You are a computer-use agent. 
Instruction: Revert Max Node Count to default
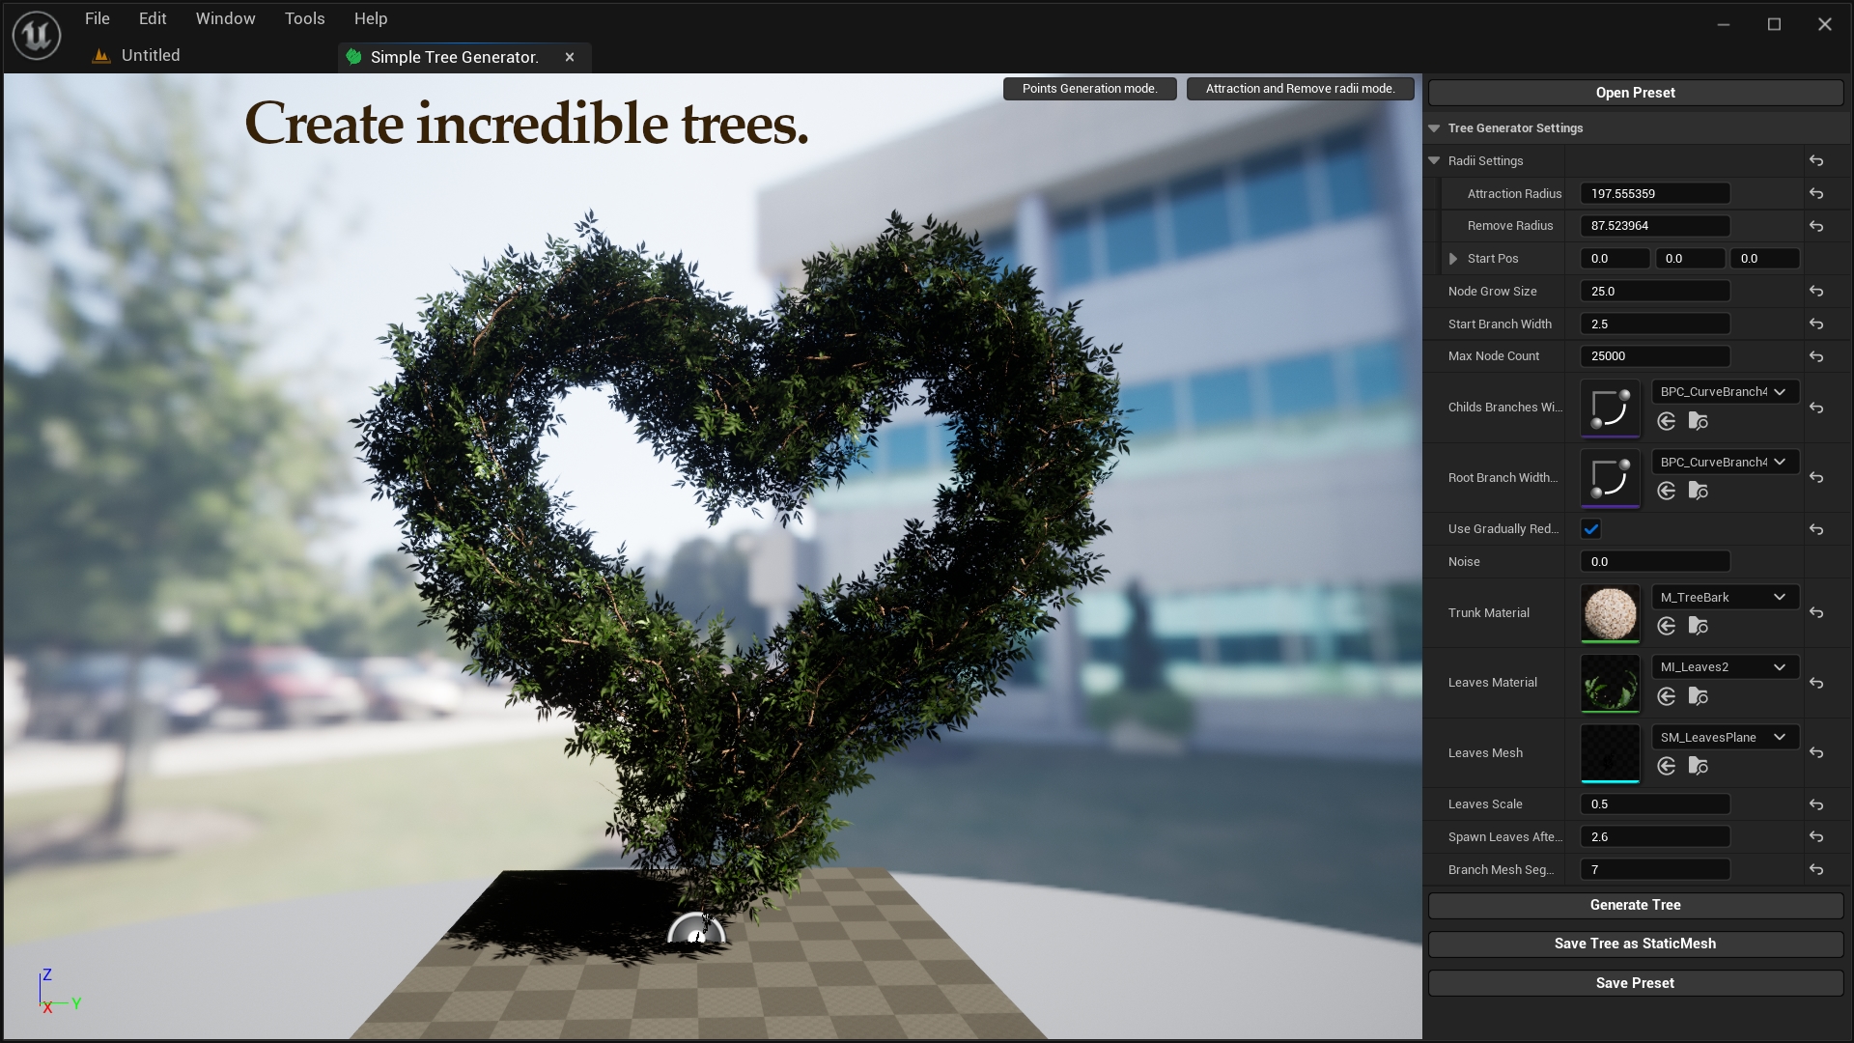click(x=1816, y=355)
